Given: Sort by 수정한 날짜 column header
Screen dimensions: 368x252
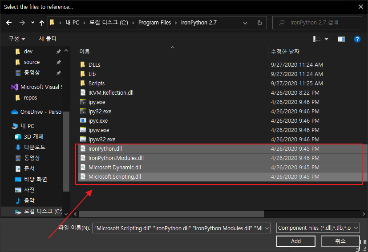Looking at the screenshot, I should coord(285,52).
